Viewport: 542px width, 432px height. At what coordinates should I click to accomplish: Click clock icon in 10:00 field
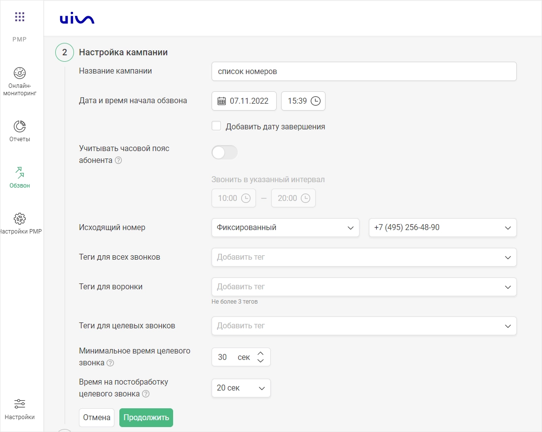point(246,198)
